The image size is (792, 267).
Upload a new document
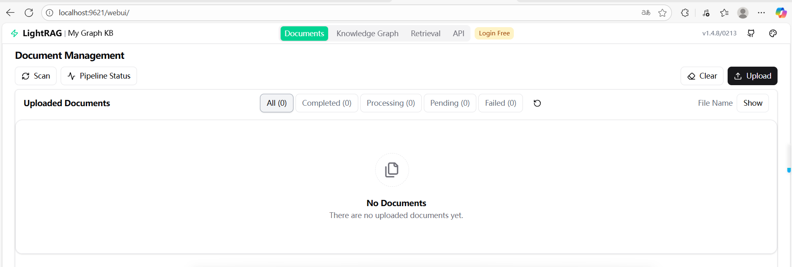click(x=752, y=76)
